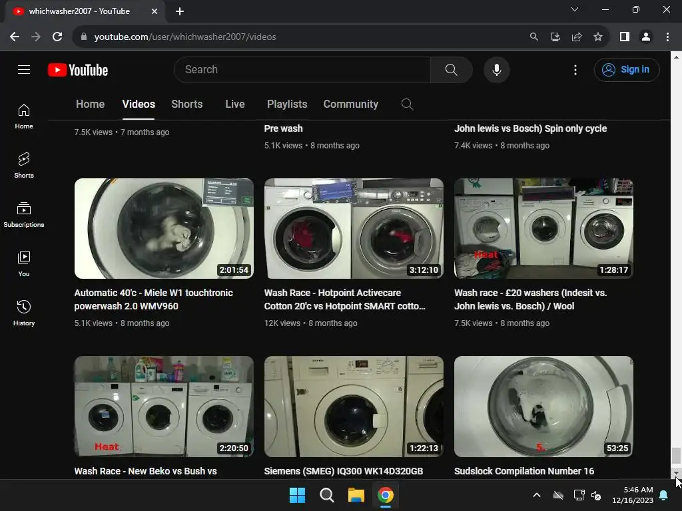Viewport: 682px width, 511px height.
Task: Click the Pre wash video title
Action: pos(283,128)
